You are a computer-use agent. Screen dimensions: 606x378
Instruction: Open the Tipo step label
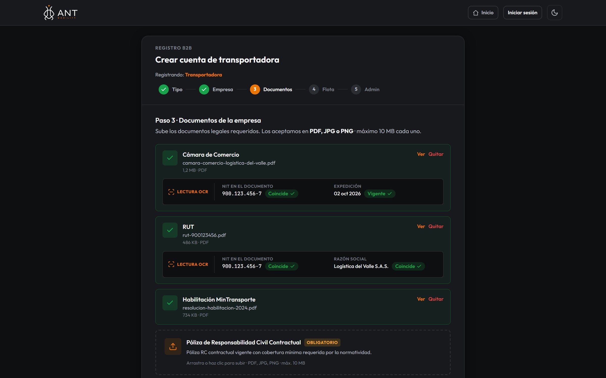[x=177, y=89]
